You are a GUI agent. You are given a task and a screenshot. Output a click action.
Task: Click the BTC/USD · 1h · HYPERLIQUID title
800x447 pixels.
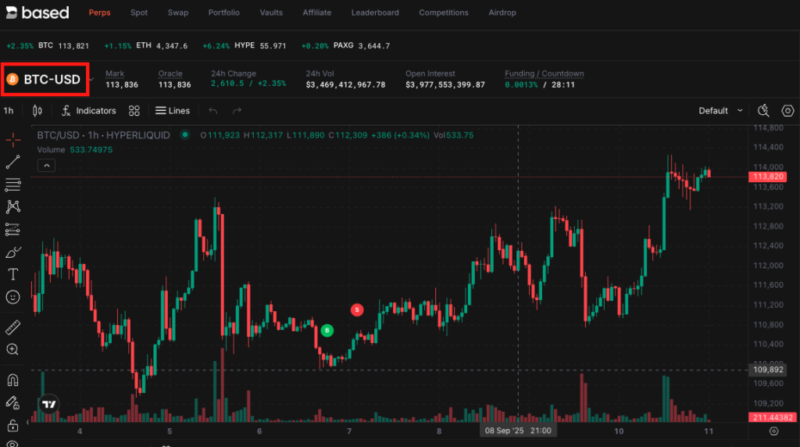tap(104, 135)
